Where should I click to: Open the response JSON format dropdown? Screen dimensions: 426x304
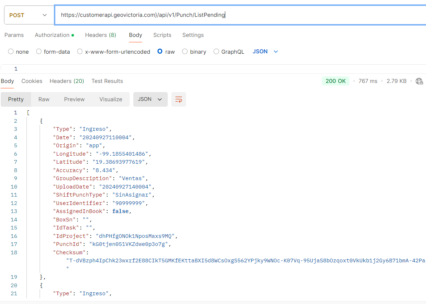point(150,99)
